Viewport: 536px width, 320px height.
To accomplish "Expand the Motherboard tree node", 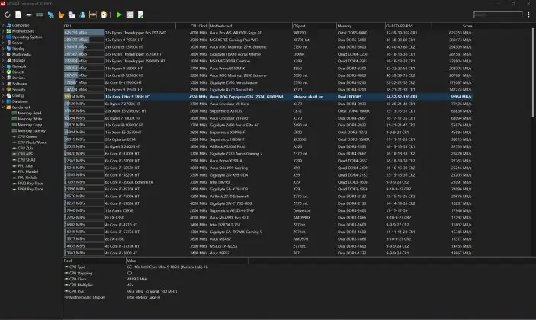I will point(3,31).
